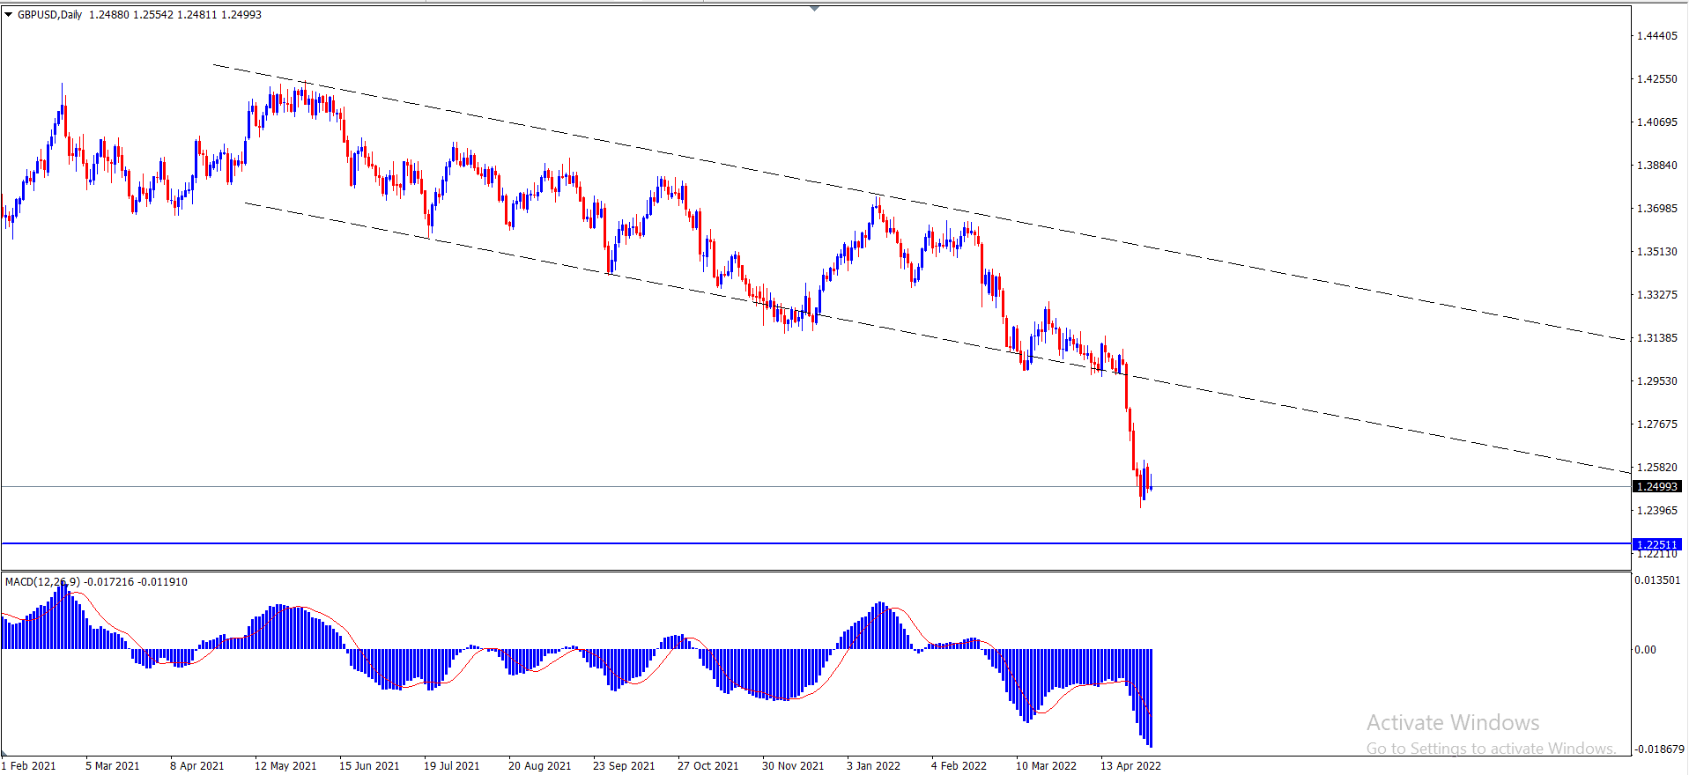The image size is (1689, 775).
Task: Click the MACD(12,26,9) indicator label
Action: coord(42,582)
